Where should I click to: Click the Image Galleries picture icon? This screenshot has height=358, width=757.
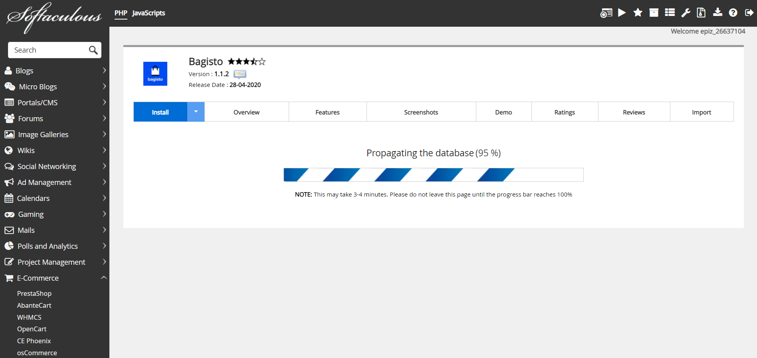pos(10,134)
